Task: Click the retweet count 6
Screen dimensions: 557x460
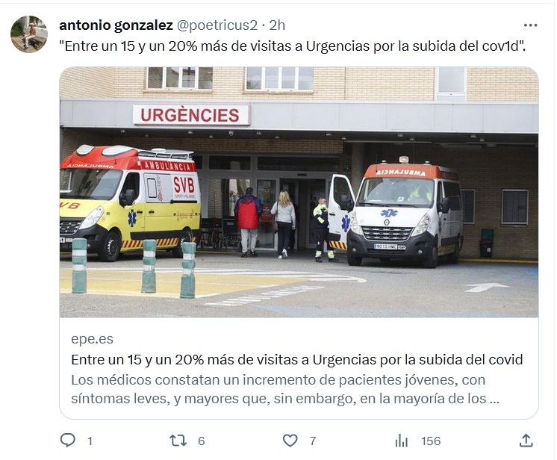Action: pos(202,441)
